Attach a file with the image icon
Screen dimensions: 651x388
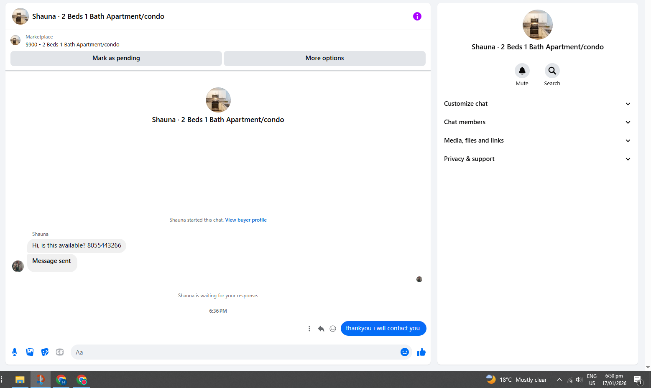click(x=30, y=352)
